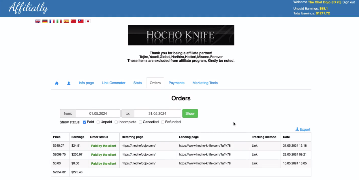The height and width of the screenshot is (180, 359).
Task: Choose the Chinese flag language
Action: 74,21
